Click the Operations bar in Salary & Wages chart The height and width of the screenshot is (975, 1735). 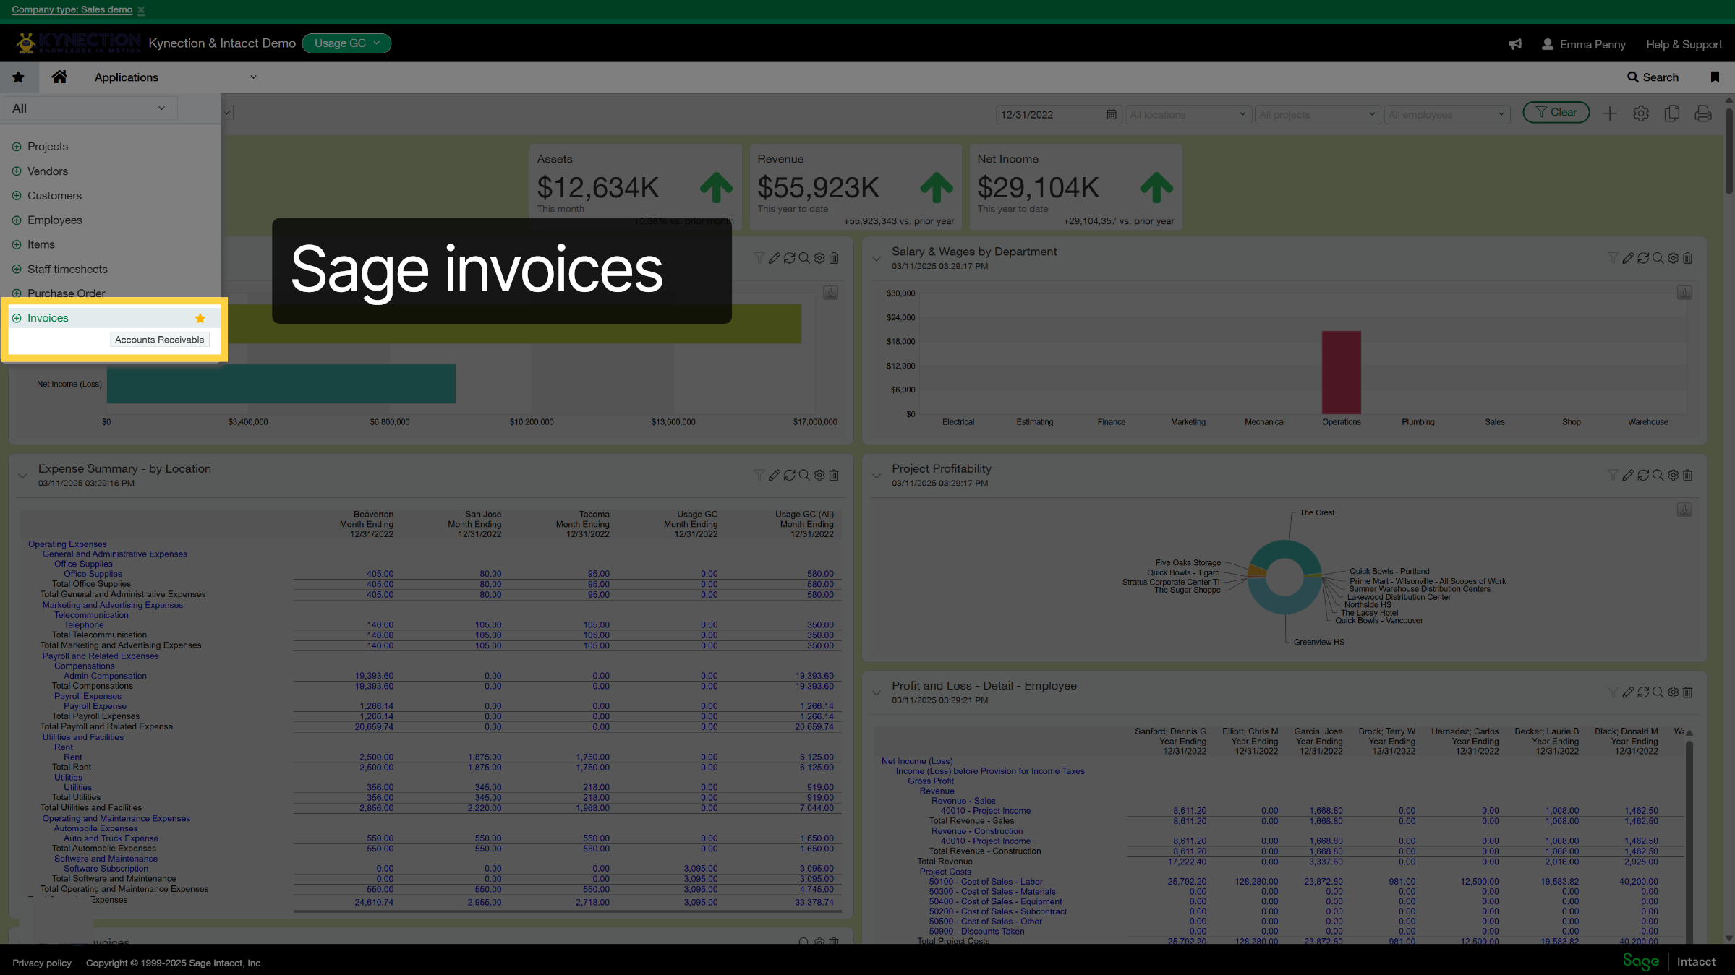(x=1341, y=372)
